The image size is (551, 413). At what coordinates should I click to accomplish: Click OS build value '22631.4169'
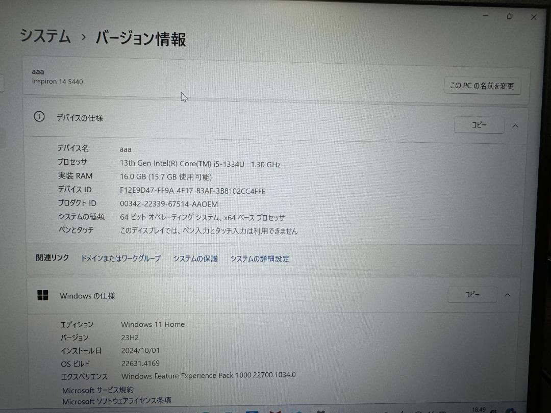(x=140, y=363)
